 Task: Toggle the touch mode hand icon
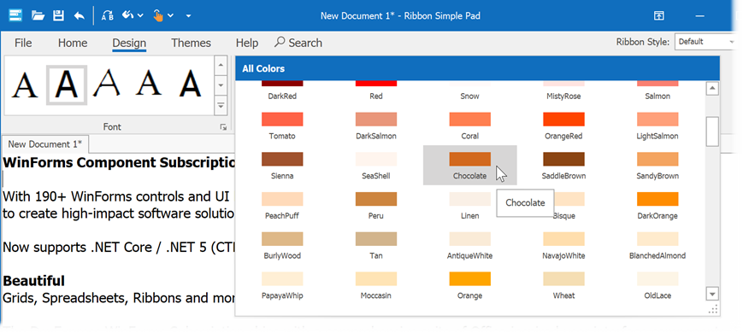coord(158,15)
